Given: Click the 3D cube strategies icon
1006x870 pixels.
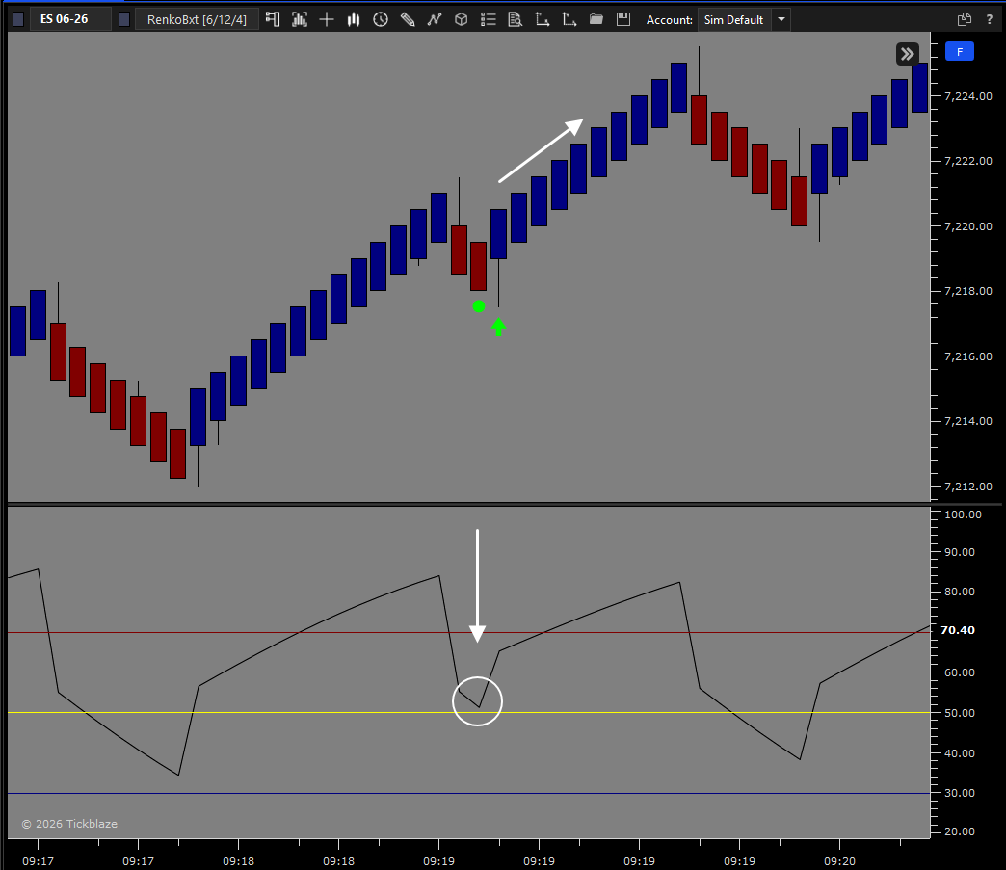Looking at the screenshot, I should 462,20.
